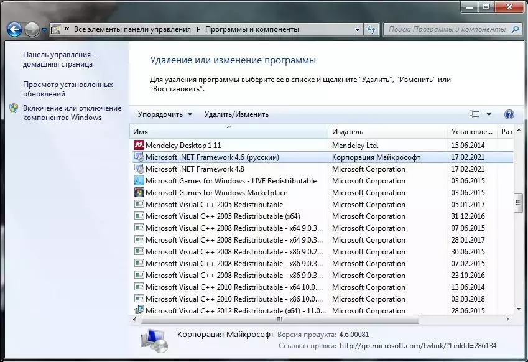Click icon of Visual C++ 2008 dated 07.06.2015

coord(139,228)
